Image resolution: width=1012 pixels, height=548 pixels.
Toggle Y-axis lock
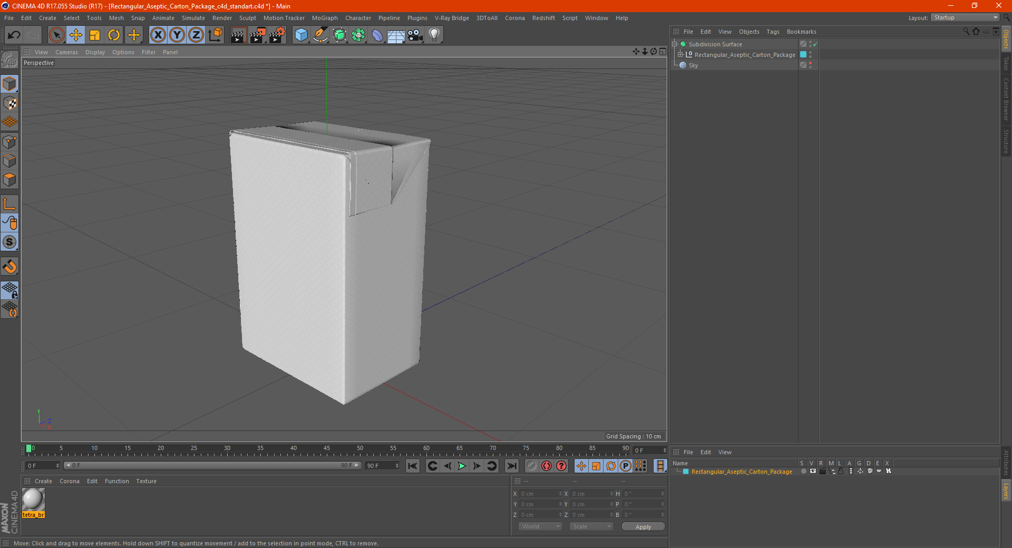[177, 35]
